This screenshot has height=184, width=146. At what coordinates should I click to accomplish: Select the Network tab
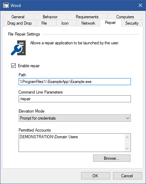[x=88, y=23]
